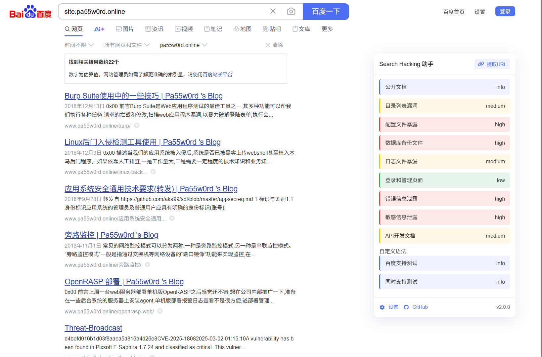Select the 数据库备份文件 high rule

(x=444, y=143)
